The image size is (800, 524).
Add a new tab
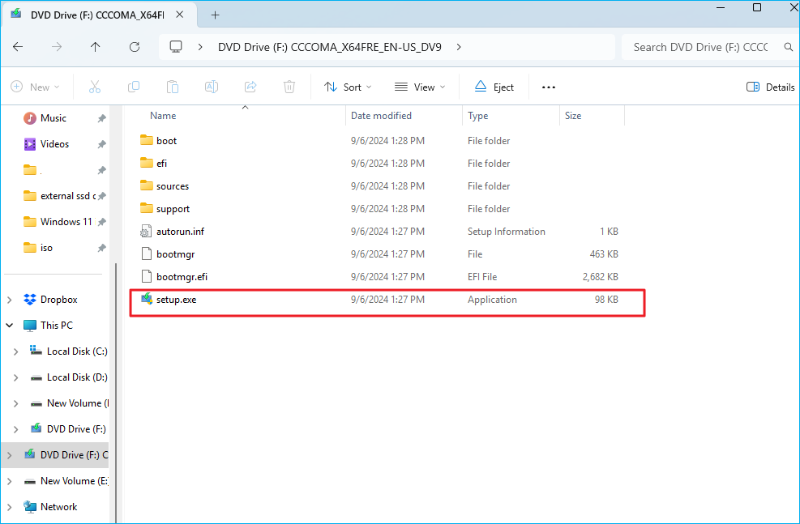tap(215, 15)
